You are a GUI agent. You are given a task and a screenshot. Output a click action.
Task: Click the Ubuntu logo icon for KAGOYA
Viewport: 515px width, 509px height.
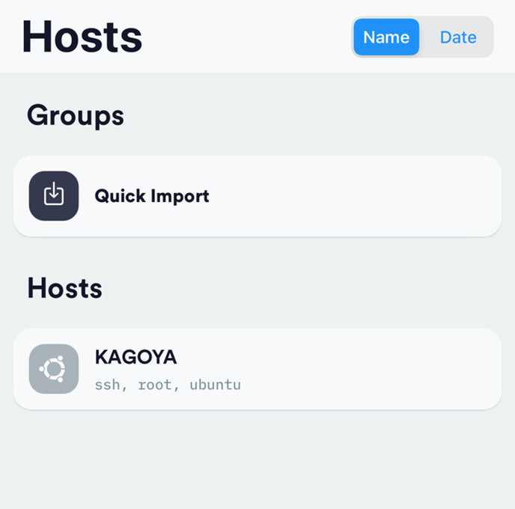click(54, 369)
